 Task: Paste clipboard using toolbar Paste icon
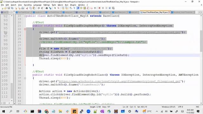pyautogui.click(x=34, y=8)
